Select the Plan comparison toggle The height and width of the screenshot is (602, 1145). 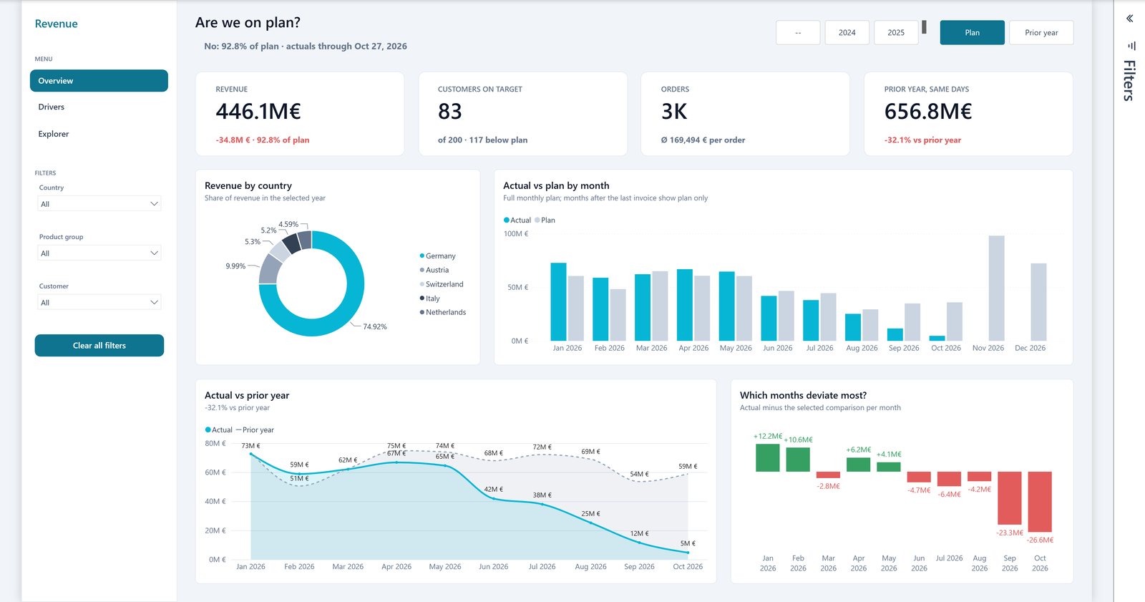coord(972,33)
